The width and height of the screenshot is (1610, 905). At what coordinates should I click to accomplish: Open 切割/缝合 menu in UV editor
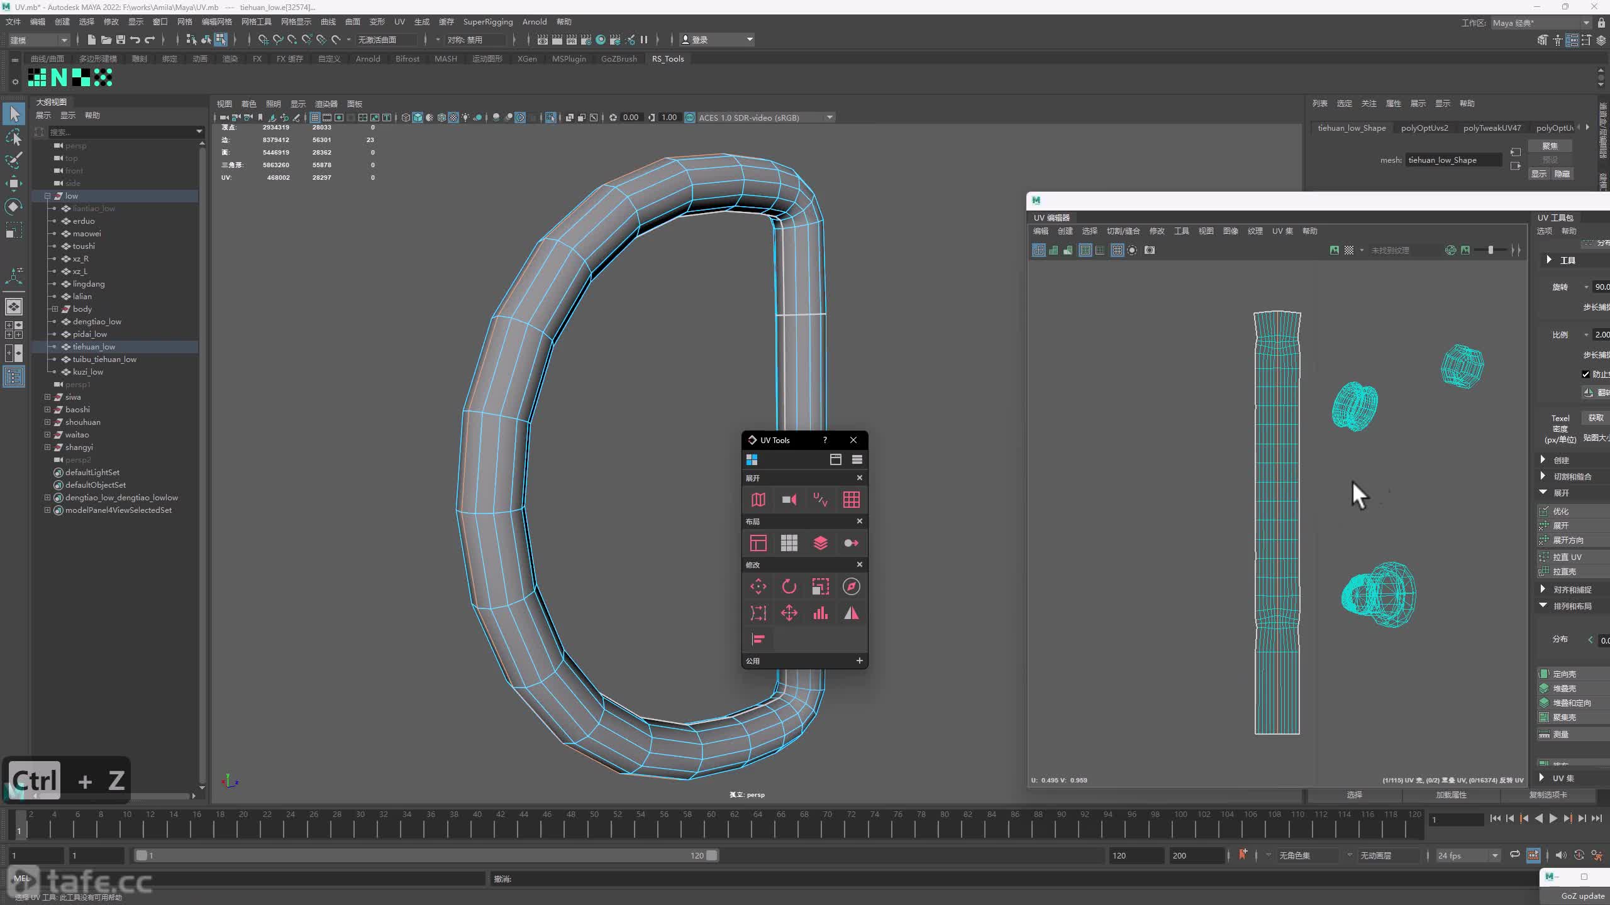click(x=1123, y=231)
